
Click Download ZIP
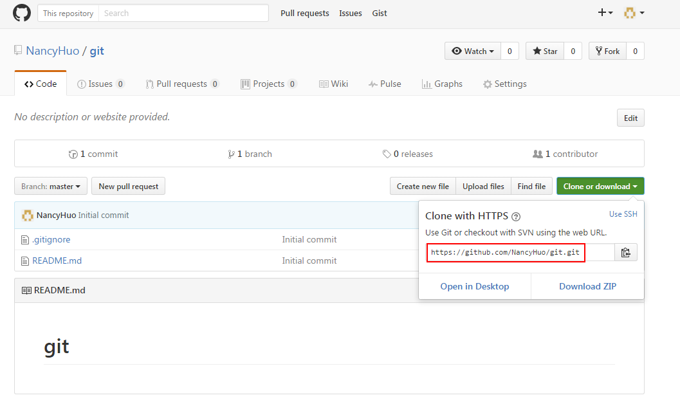point(587,286)
